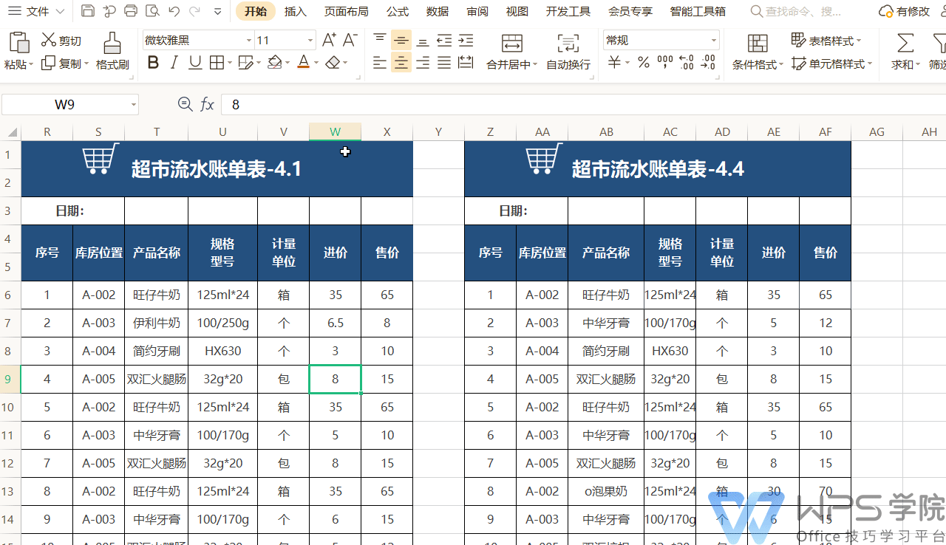Toggle align text right
946x545 pixels.
(423, 63)
